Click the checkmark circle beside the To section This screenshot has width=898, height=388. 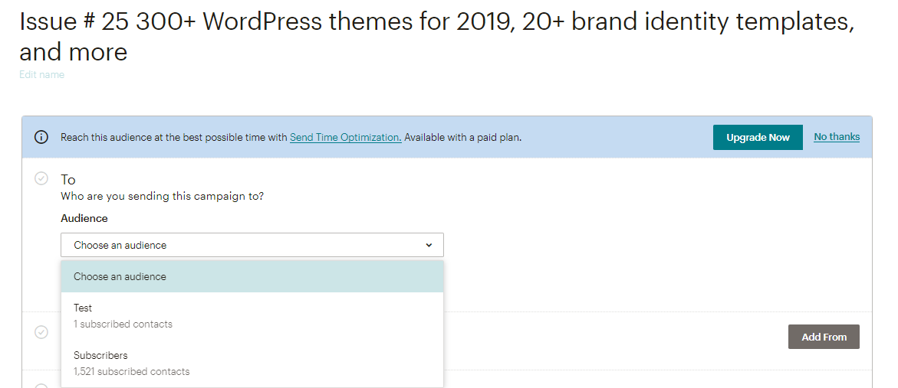(41, 179)
